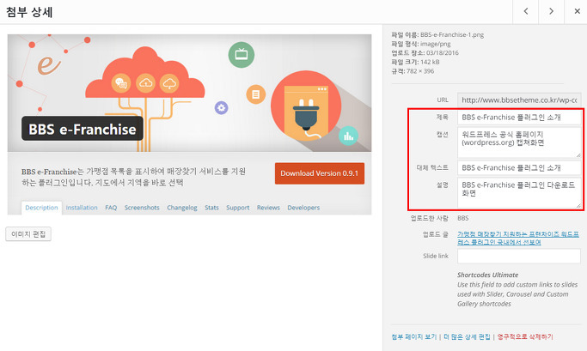Screen dimensions: 587x351
Task: Select the Stats tab in preview
Action: click(211, 208)
